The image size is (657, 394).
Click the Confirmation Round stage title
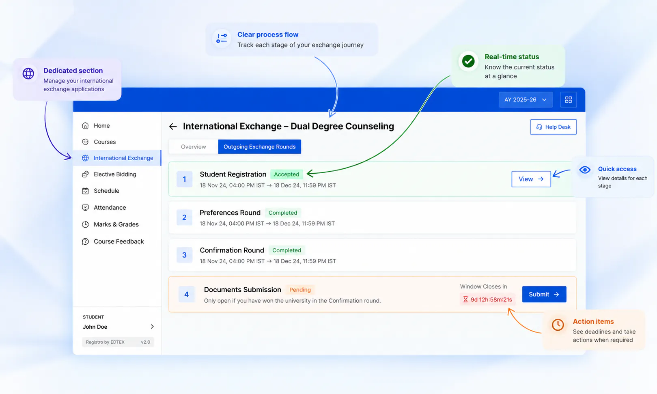coord(232,250)
